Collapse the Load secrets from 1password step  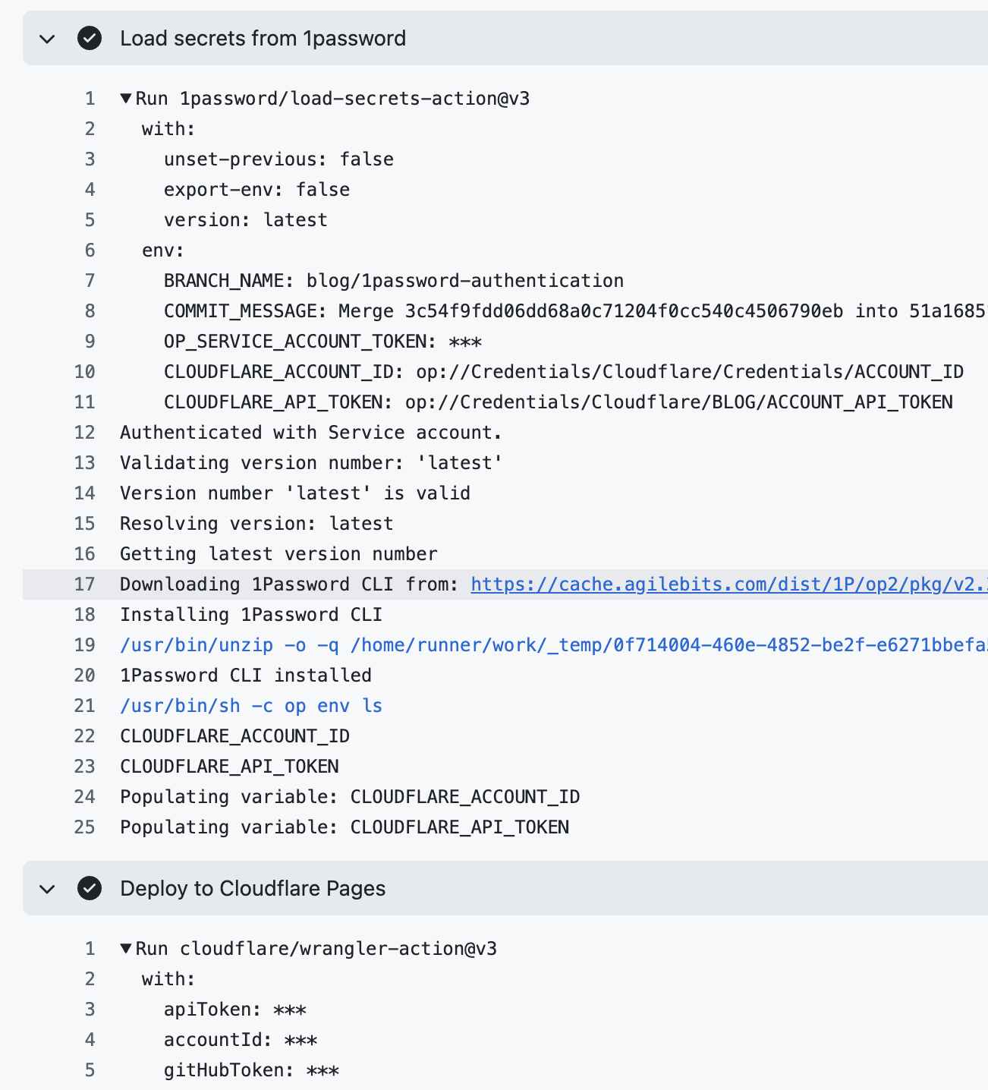[46, 39]
